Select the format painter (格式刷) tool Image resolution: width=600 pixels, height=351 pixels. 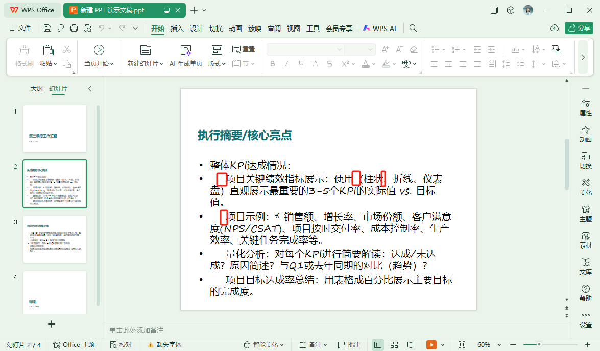point(23,53)
